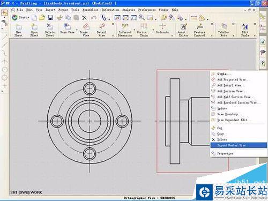Choose Cut in the context menu

pos(239,128)
